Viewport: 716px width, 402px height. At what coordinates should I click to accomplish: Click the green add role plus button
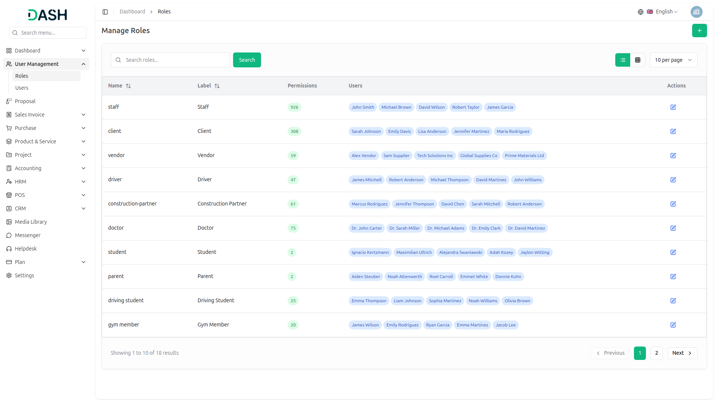coord(699,31)
